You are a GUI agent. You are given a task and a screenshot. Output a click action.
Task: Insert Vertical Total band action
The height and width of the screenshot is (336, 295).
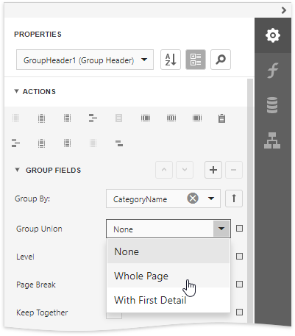tap(197, 118)
